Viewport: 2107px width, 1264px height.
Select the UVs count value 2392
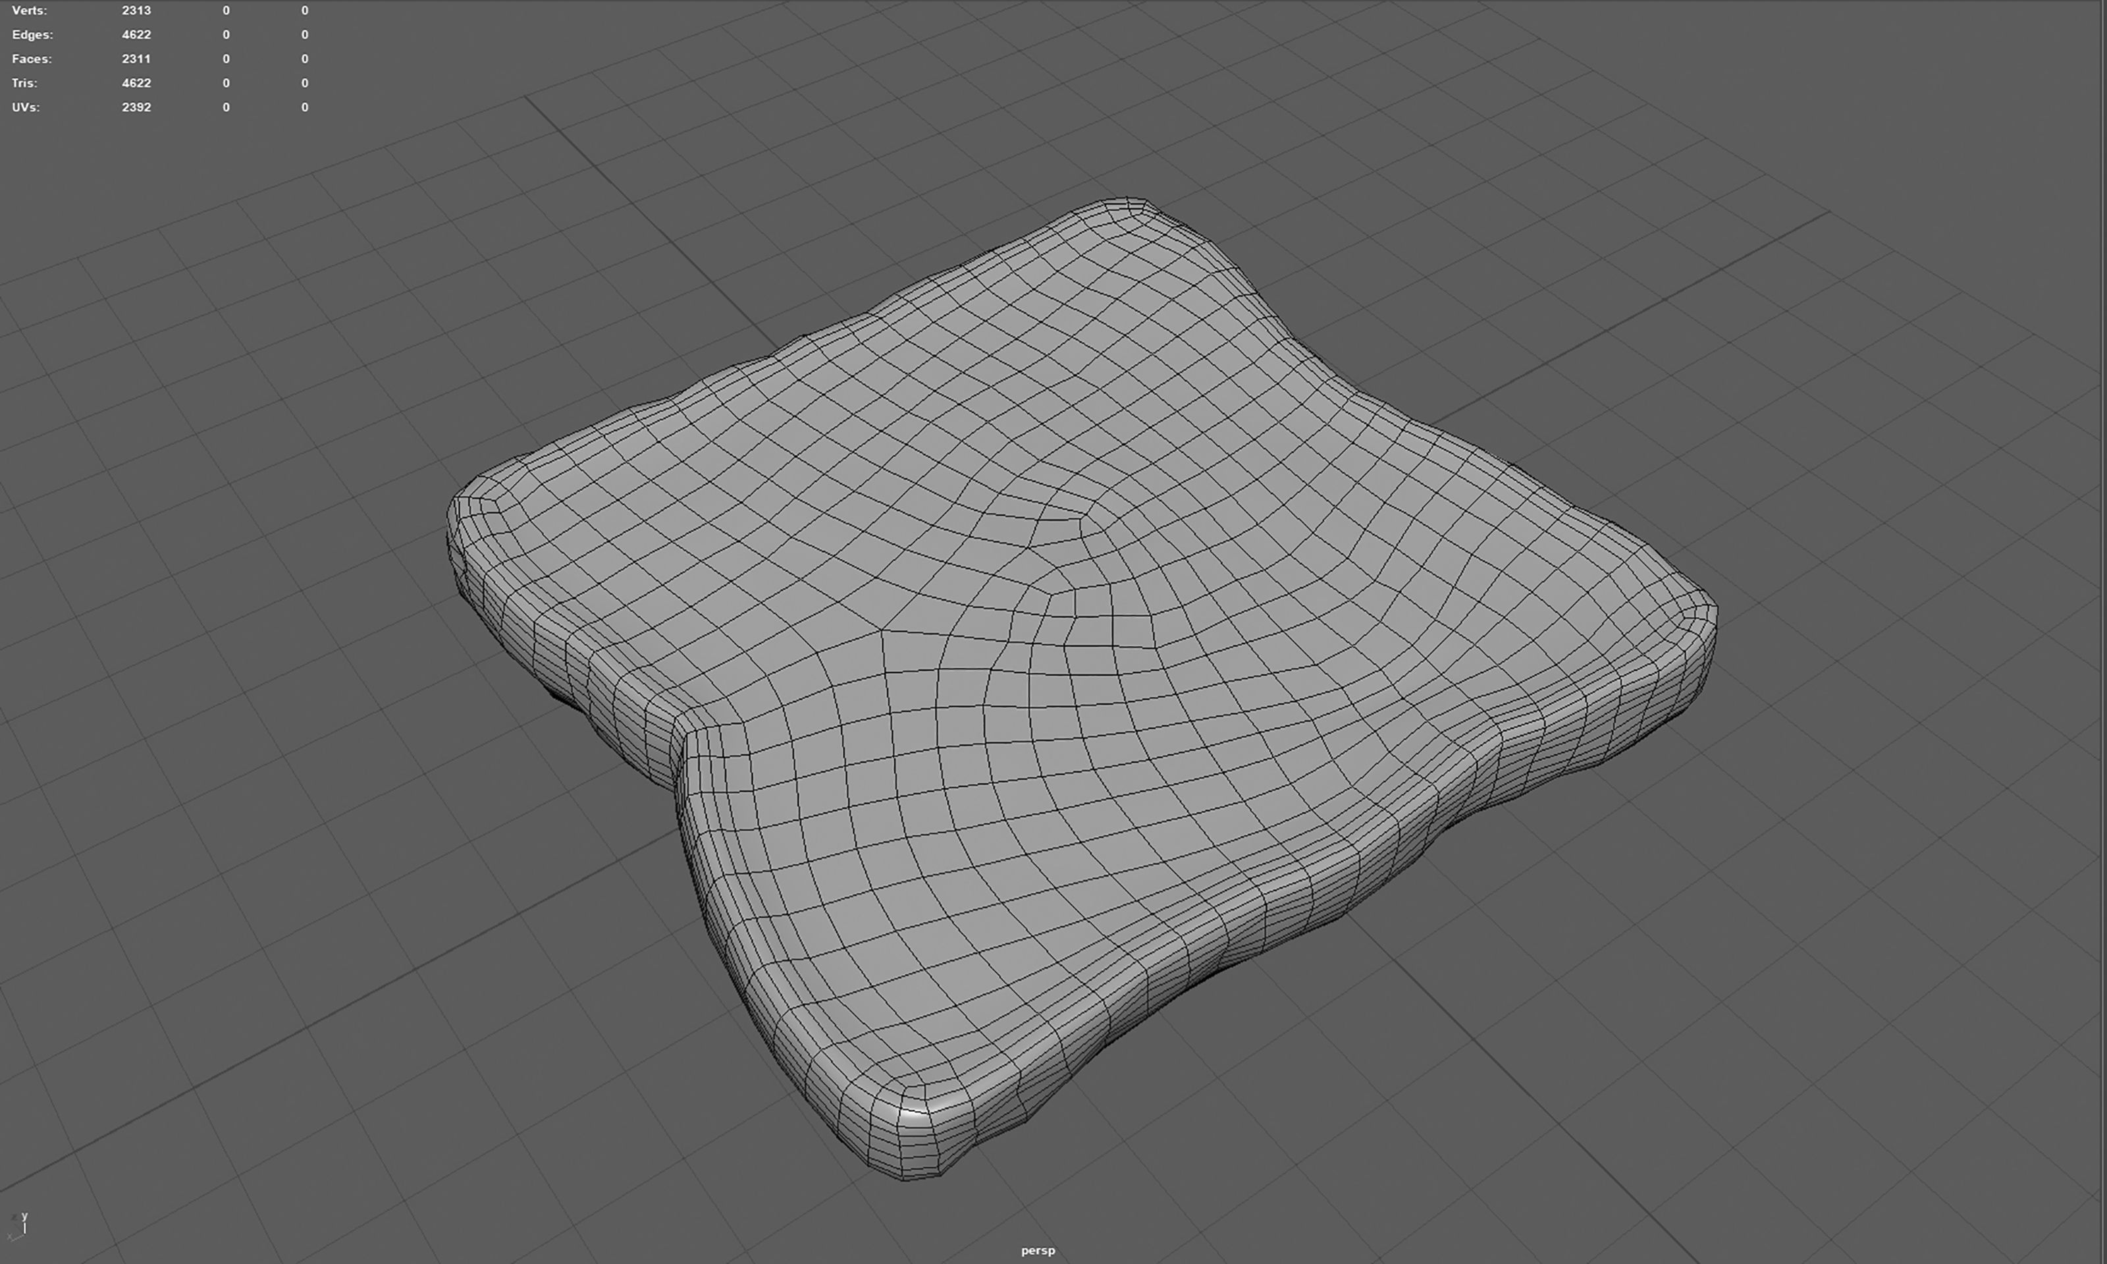(136, 107)
